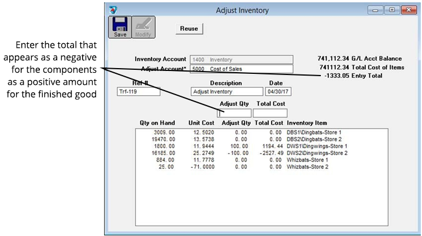Click the Description field with Adjust Inventory

click(227, 92)
